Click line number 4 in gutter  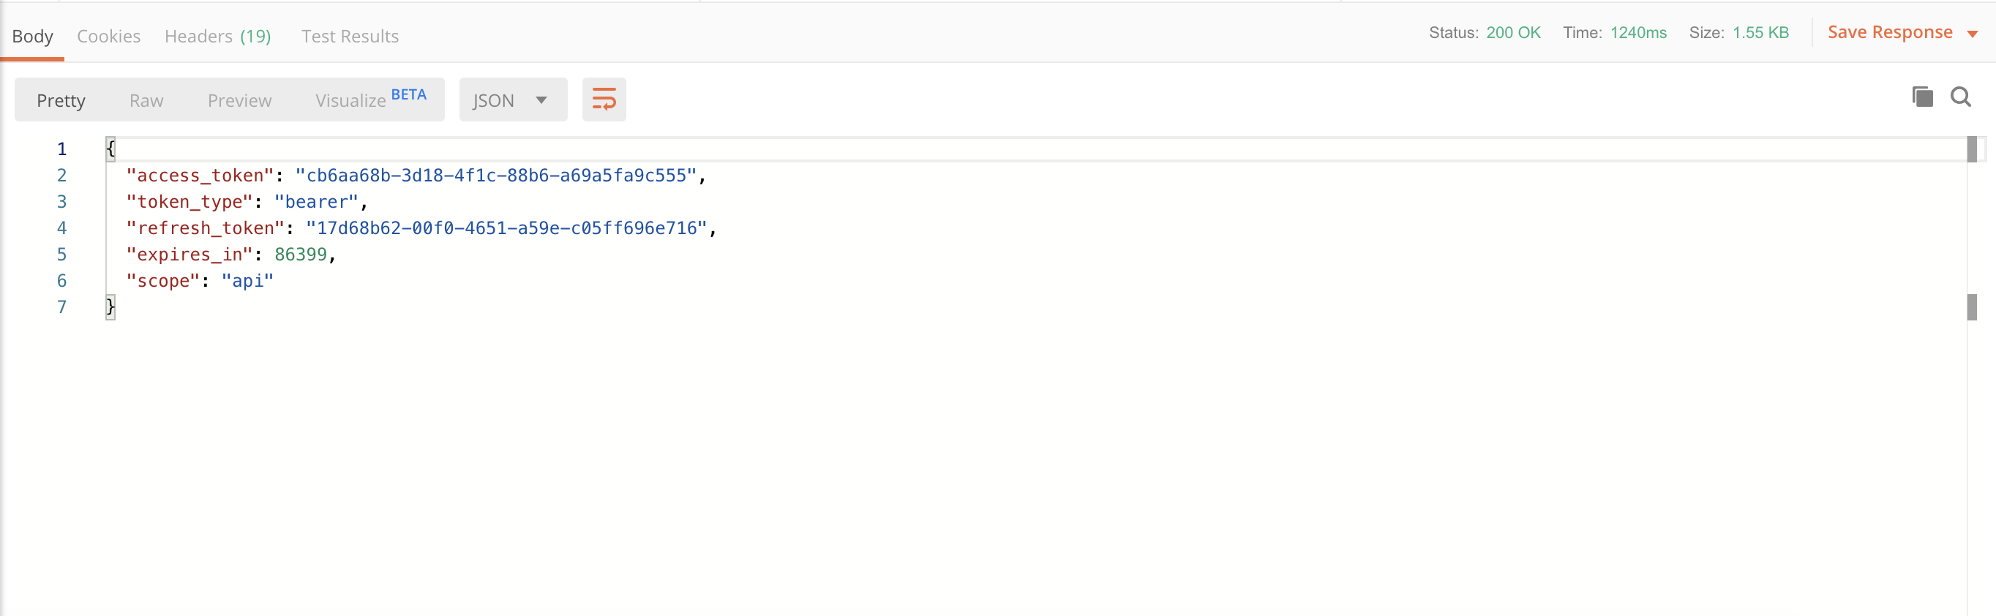coord(62,228)
